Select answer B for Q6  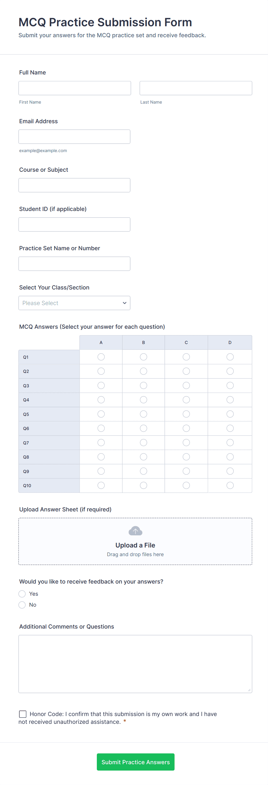pos(144,428)
